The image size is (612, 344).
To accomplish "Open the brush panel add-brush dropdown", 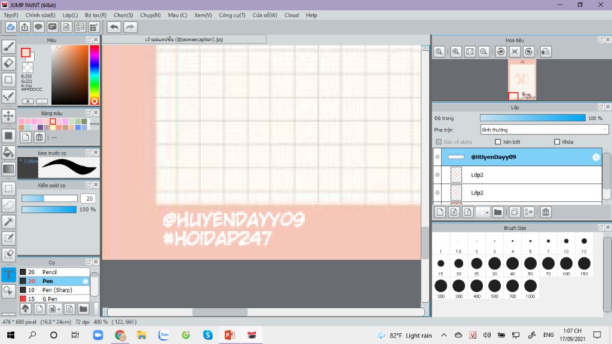I will (x=54, y=309).
